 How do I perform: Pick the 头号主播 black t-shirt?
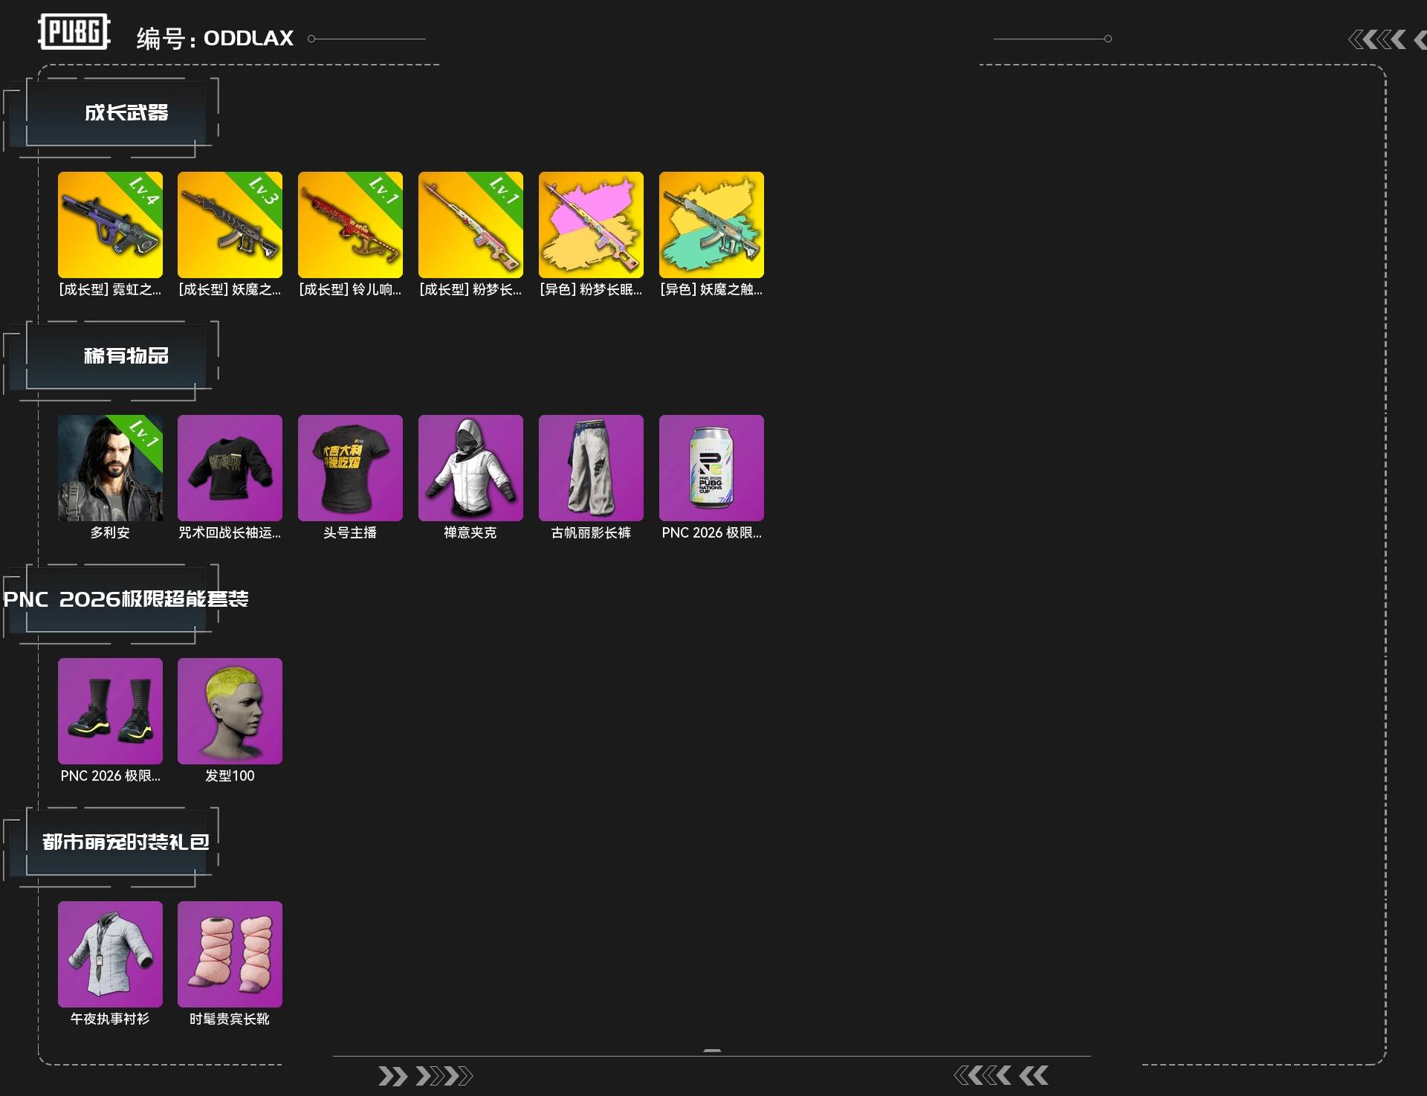350,468
